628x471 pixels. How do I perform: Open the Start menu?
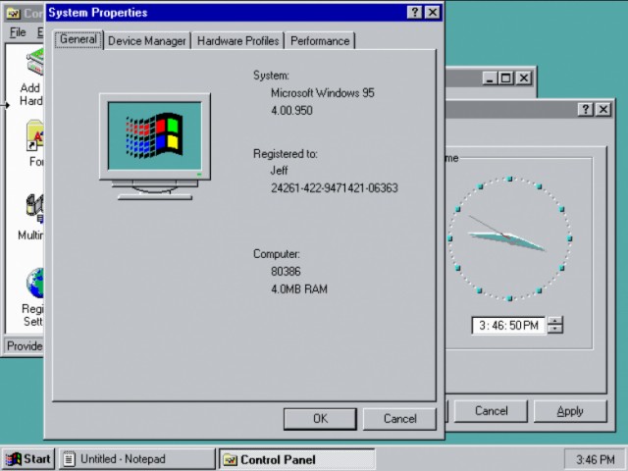tap(28, 459)
